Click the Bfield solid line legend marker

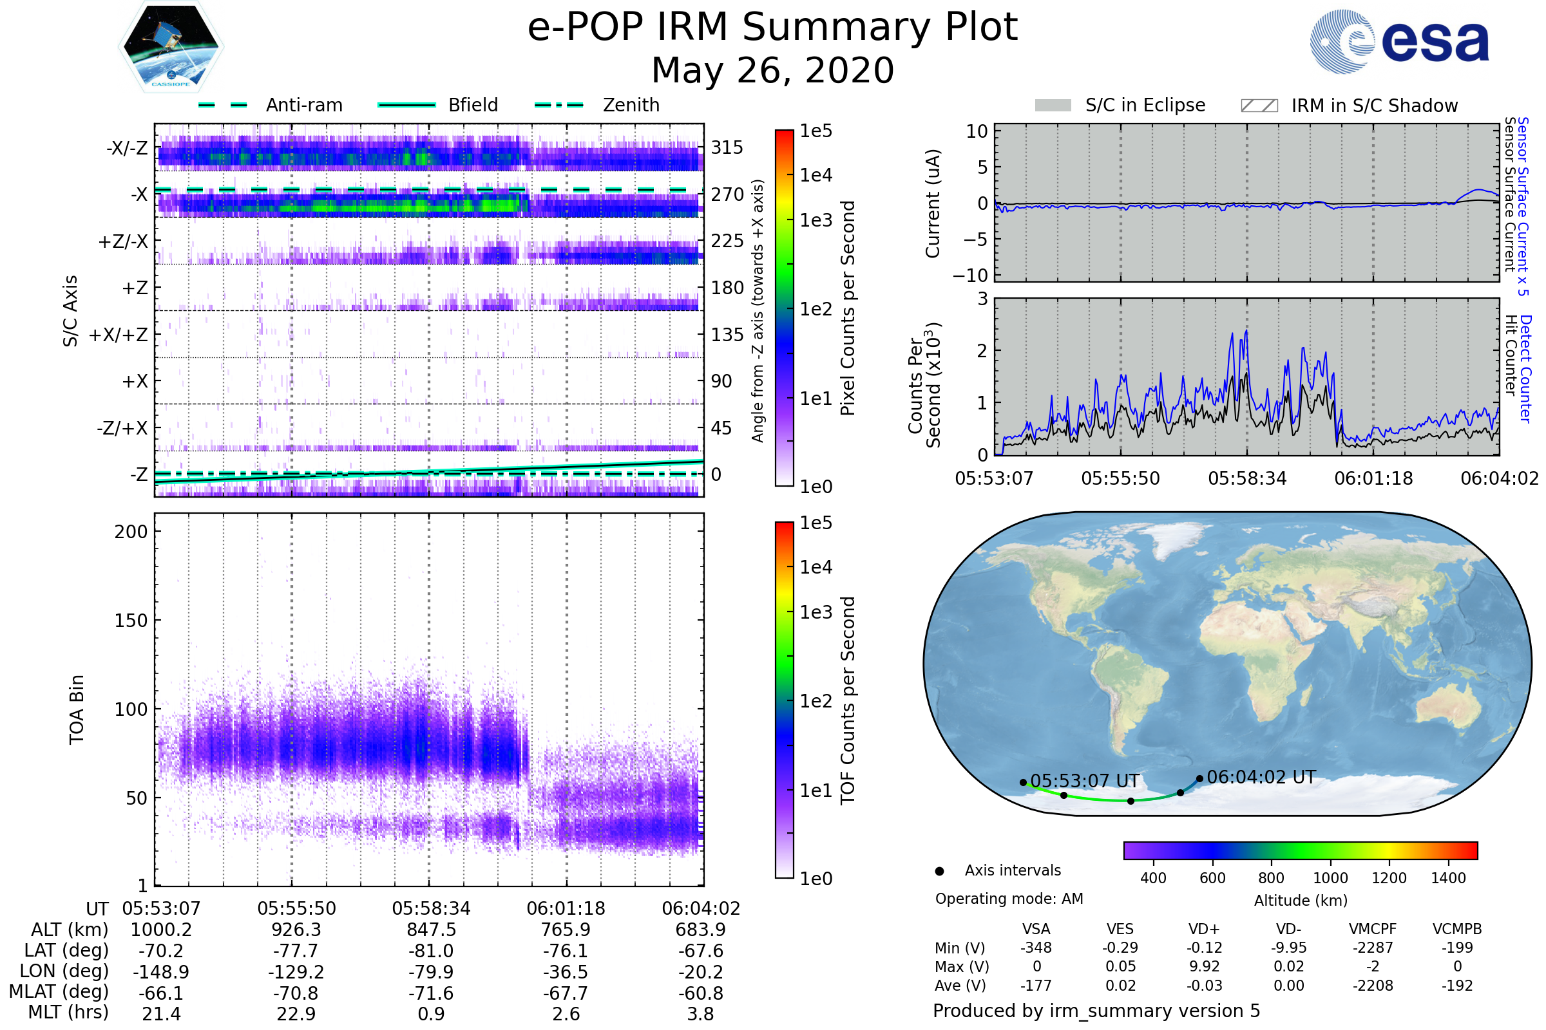click(406, 105)
